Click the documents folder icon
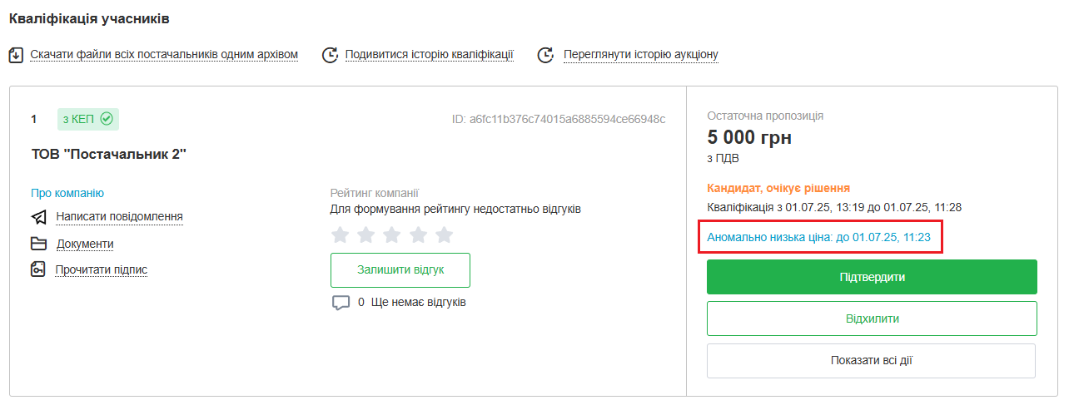 pos(38,244)
